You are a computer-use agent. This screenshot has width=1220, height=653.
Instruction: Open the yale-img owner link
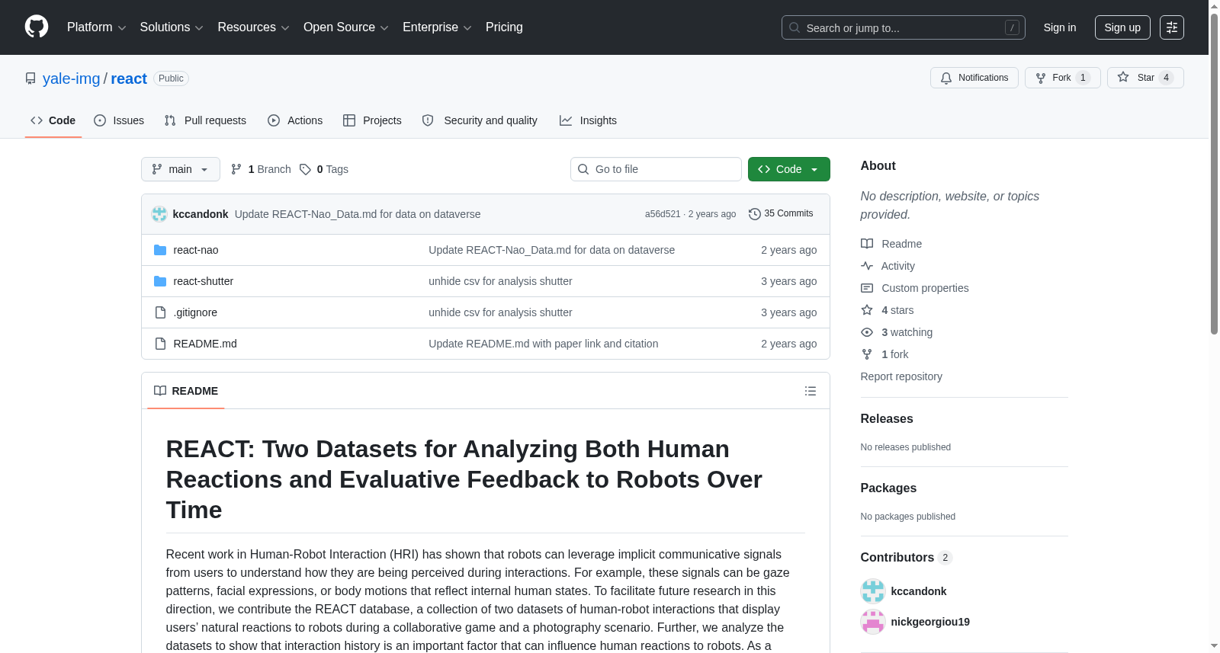click(72, 78)
